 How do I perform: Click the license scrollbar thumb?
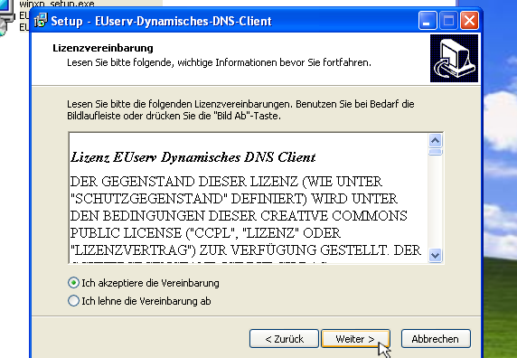pos(436,152)
